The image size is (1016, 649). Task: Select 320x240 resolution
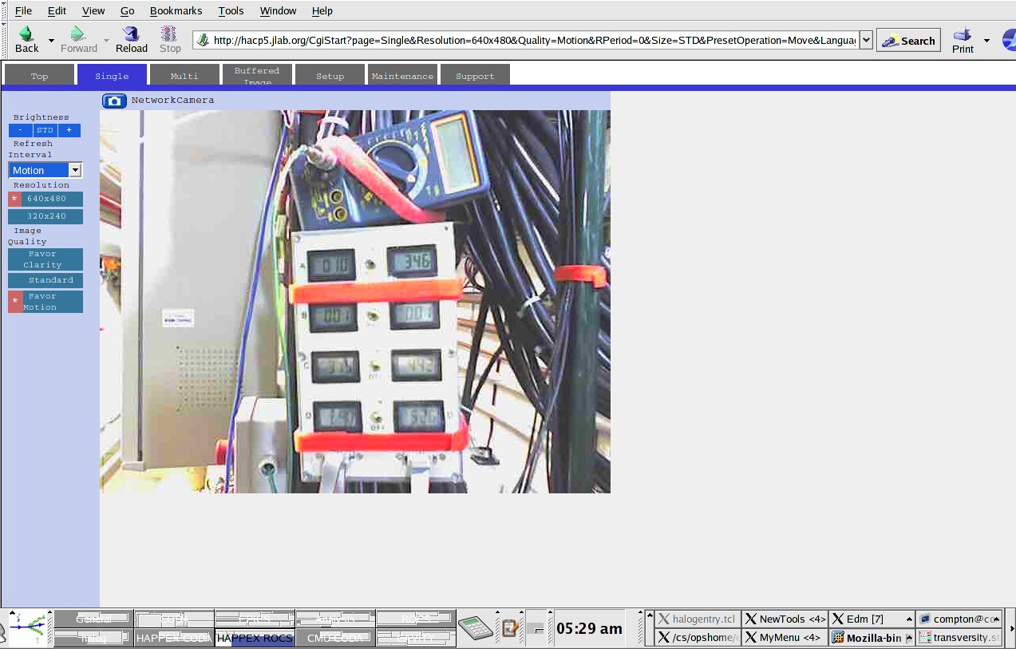pyautogui.click(x=45, y=216)
